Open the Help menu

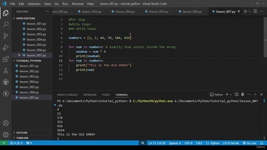pyautogui.click(x=90, y=4)
